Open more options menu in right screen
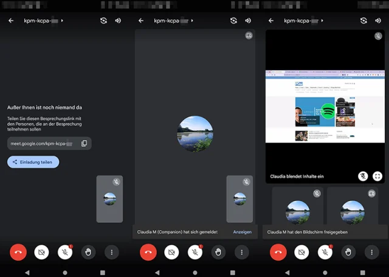 371,252
